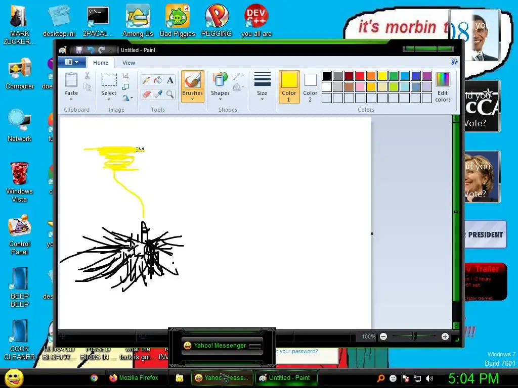
Task: Click the Save icon in title bar
Action: [x=79, y=50]
